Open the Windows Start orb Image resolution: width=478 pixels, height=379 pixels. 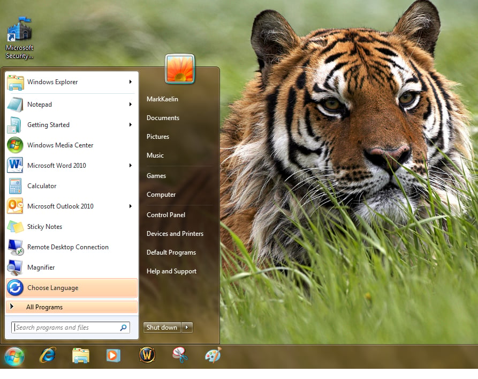point(14,356)
